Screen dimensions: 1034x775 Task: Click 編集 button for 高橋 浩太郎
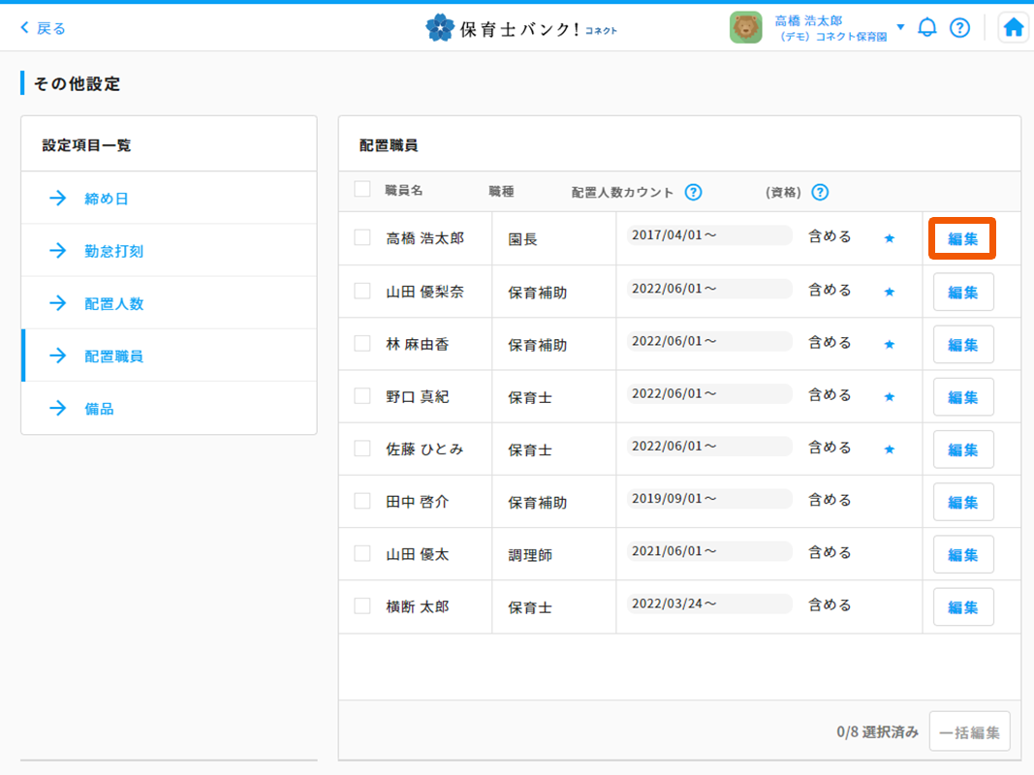962,238
